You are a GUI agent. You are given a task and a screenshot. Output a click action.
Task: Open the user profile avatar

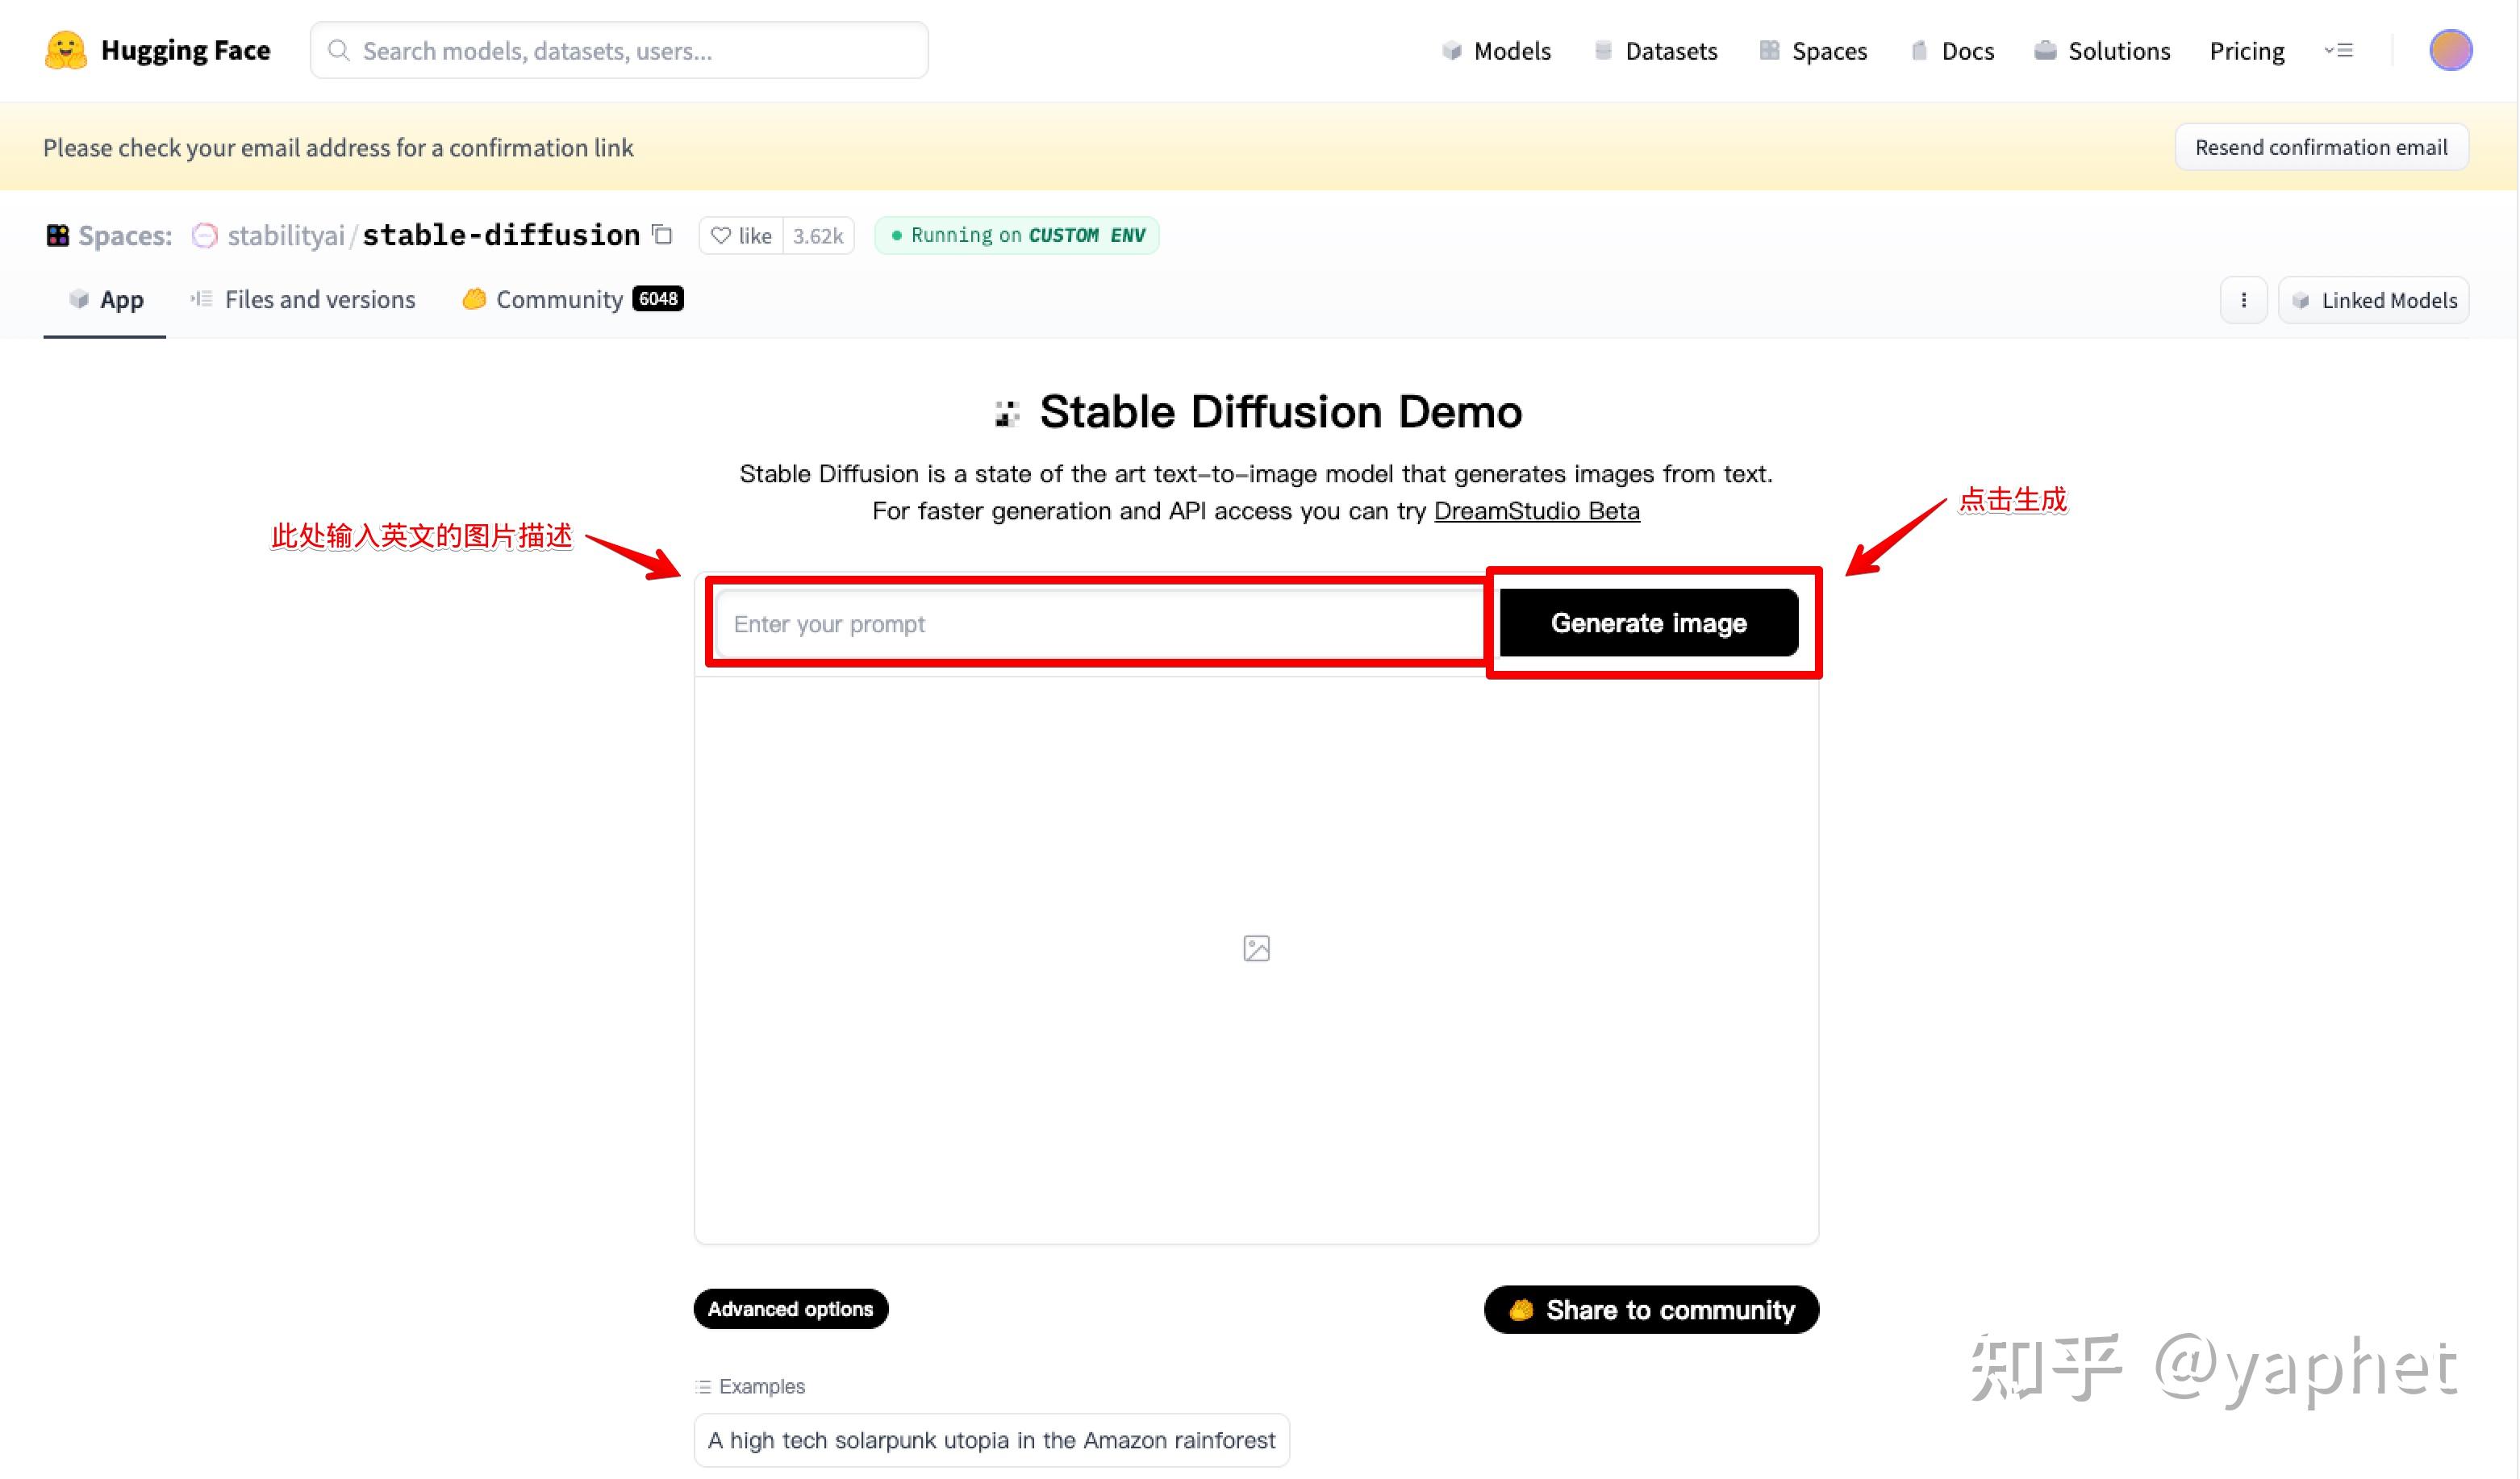[2449, 50]
